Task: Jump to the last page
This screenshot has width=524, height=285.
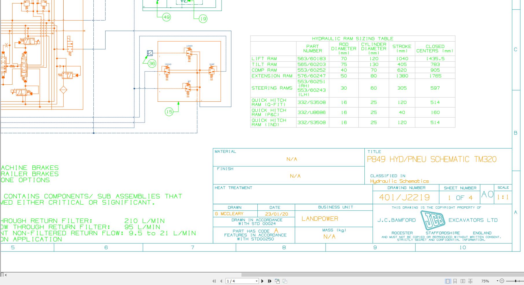Action: click(x=270, y=281)
